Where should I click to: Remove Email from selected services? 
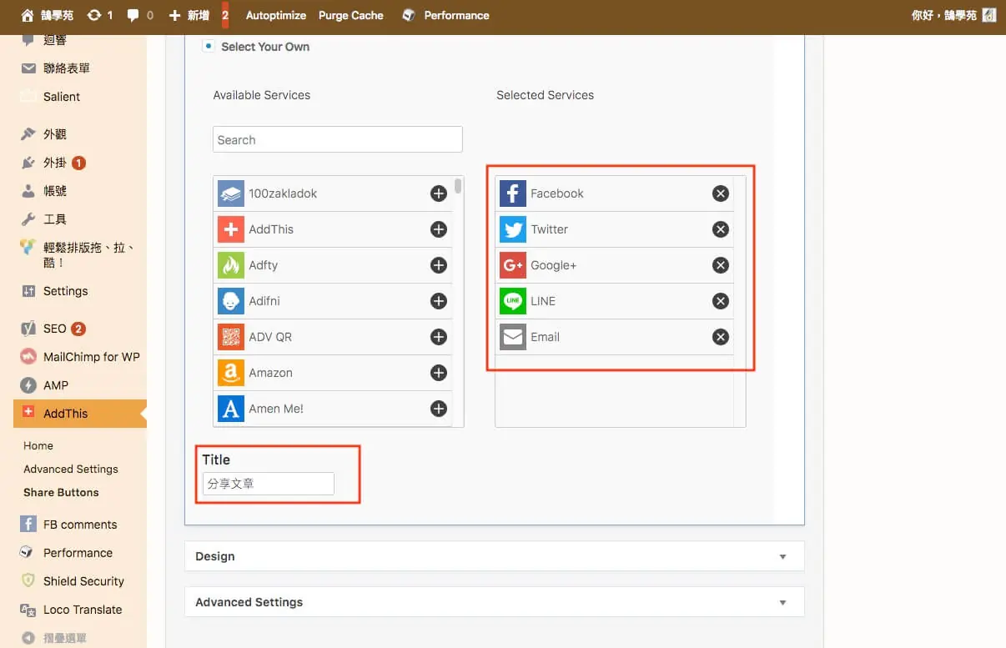[x=721, y=337]
